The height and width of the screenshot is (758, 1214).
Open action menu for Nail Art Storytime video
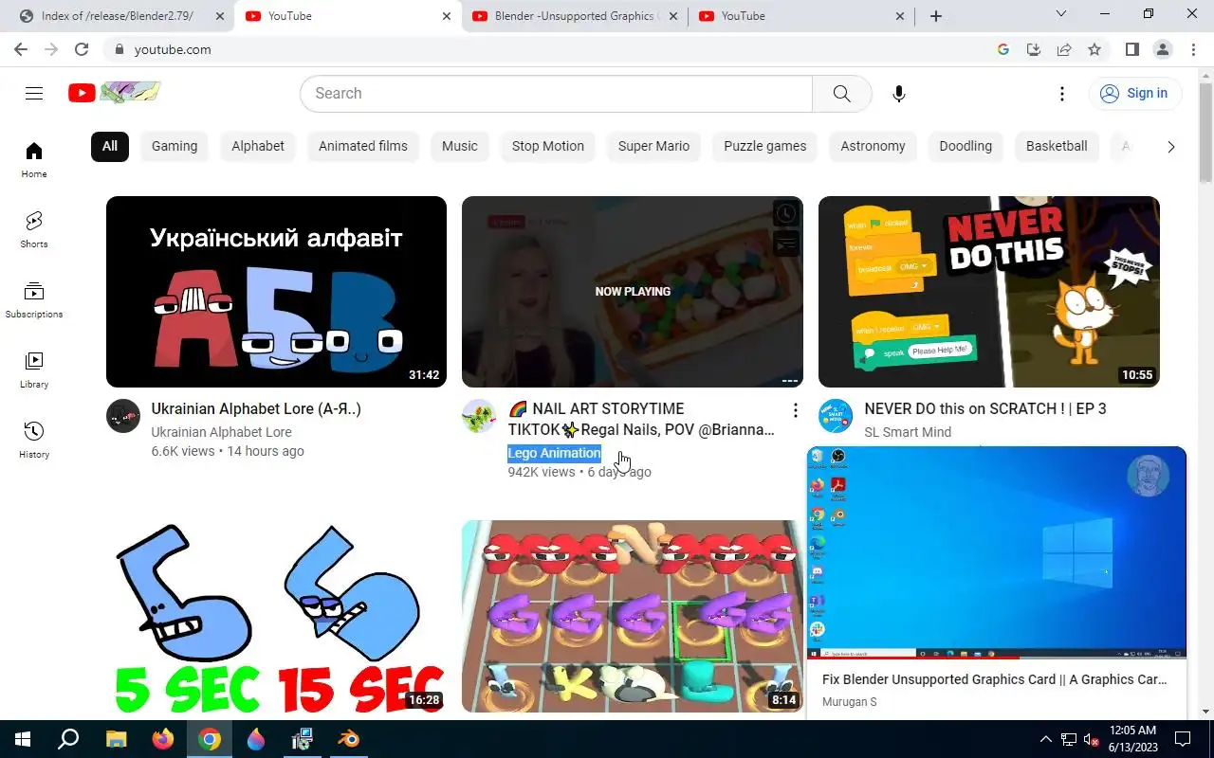(795, 410)
